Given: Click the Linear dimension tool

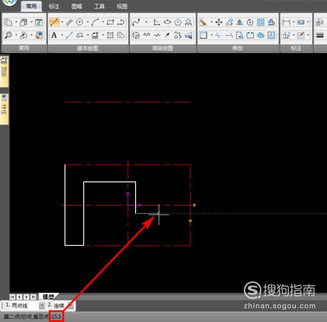Looking at the screenshot, I should [x=286, y=22].
